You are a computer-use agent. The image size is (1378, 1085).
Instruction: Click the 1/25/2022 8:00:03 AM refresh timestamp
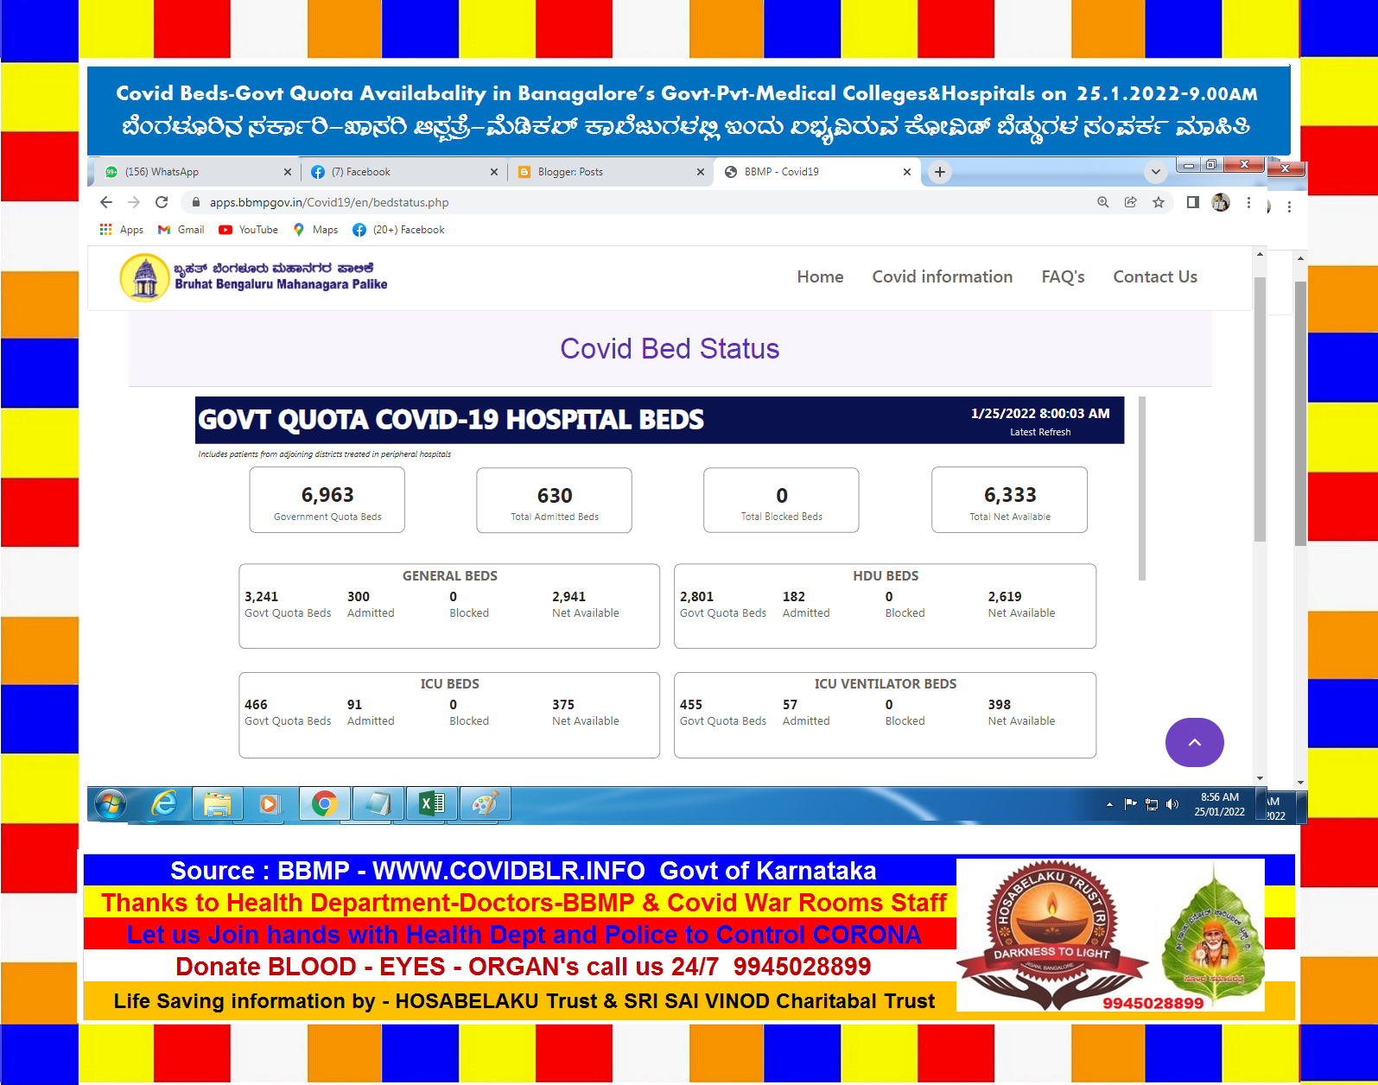tap(1040, 413)
